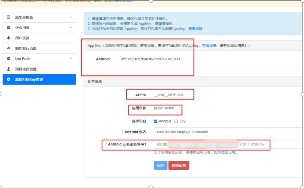Click the Android 证书签名SHA1 input field
304x188 pixels.
pyautogui.click(x=228, y=144)
